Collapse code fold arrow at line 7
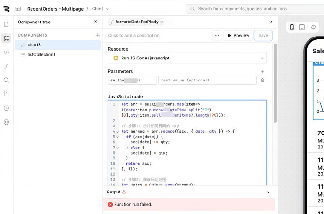Image resolution: width=324 pixels, height=214 pixels. [x=117, y=148]
